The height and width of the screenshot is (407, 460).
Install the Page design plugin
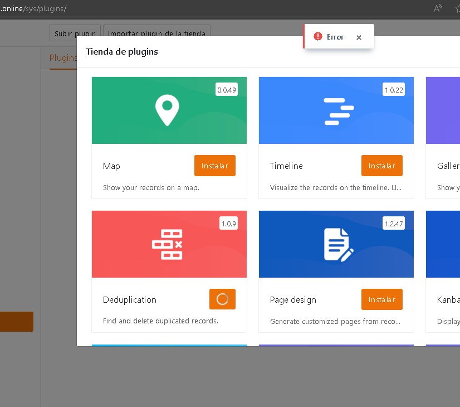(x=381, y=299)
